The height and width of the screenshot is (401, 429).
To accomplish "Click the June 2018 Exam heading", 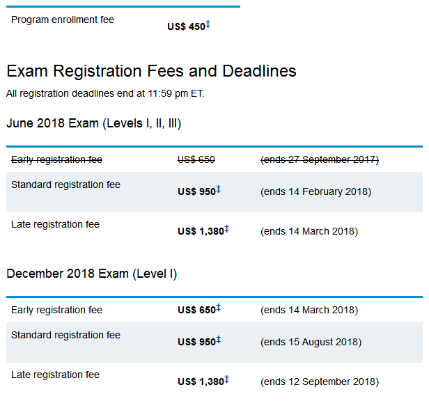I will pyautogui.click(x=94, y=123).
